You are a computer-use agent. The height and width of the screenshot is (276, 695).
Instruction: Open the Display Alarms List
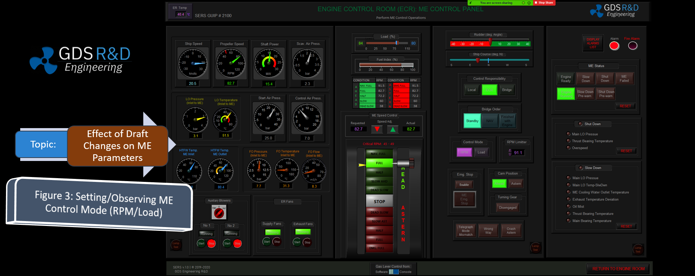point(593,43)
